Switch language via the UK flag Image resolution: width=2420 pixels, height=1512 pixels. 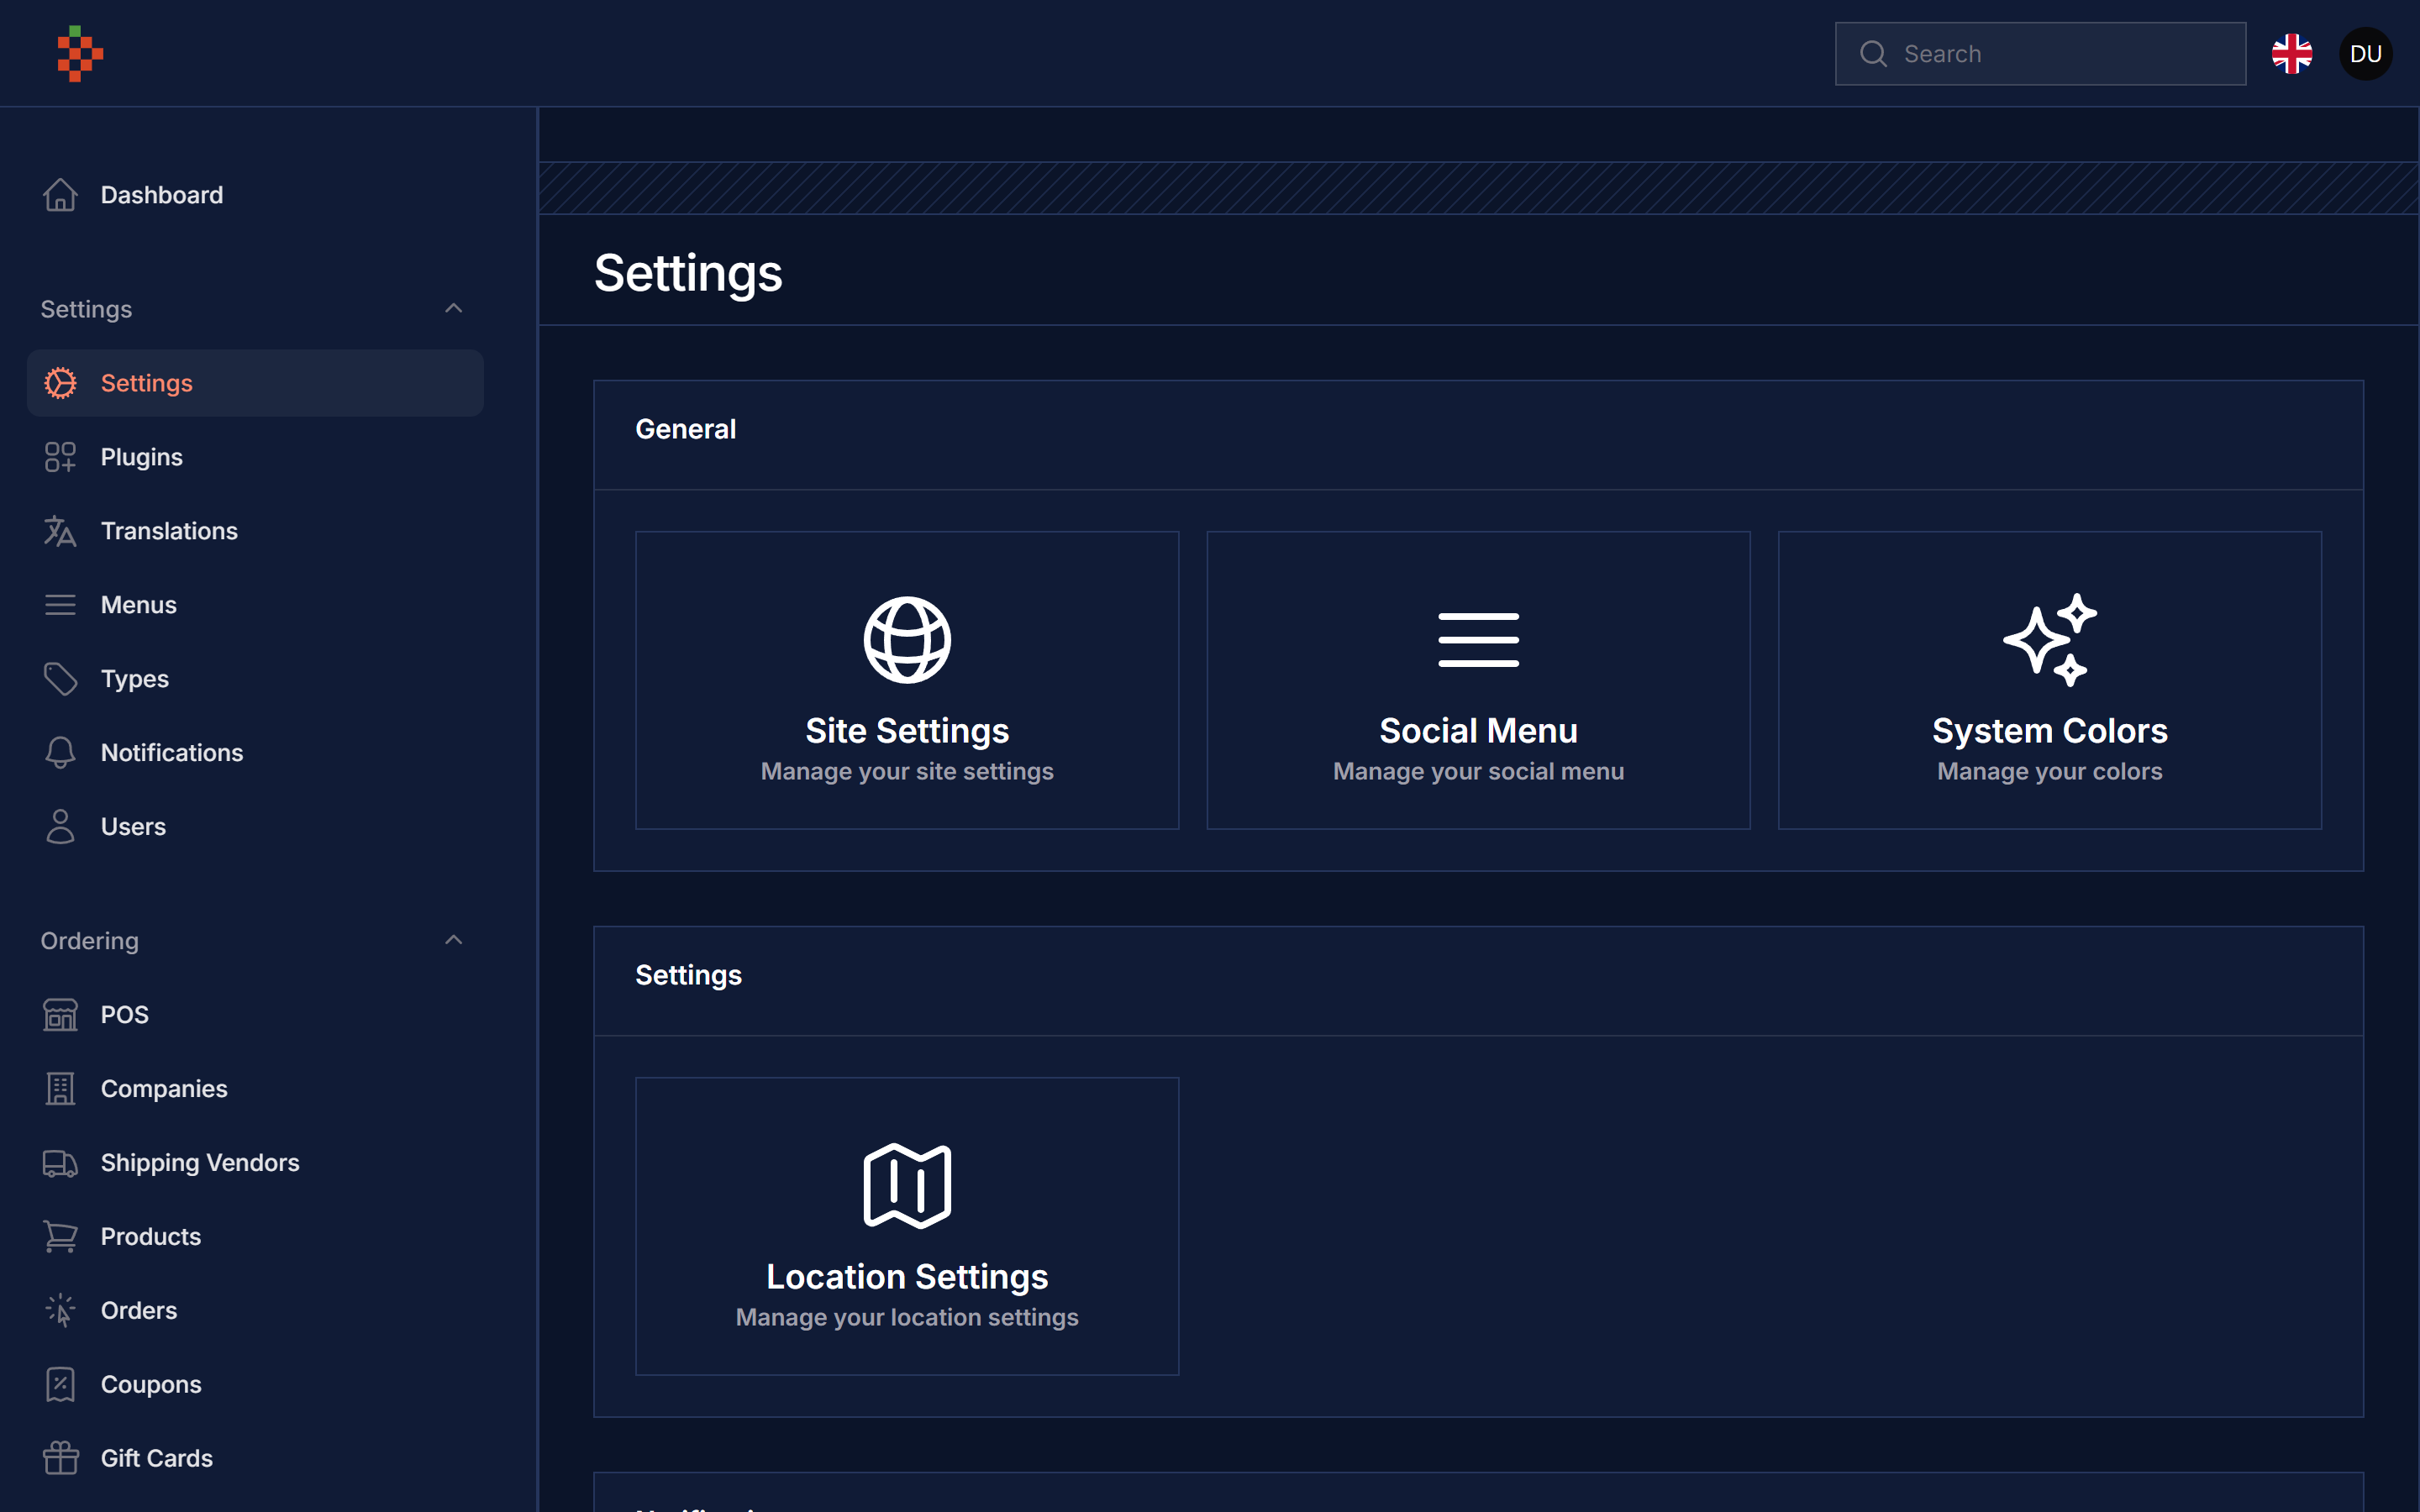click(x=2292, y=54)
